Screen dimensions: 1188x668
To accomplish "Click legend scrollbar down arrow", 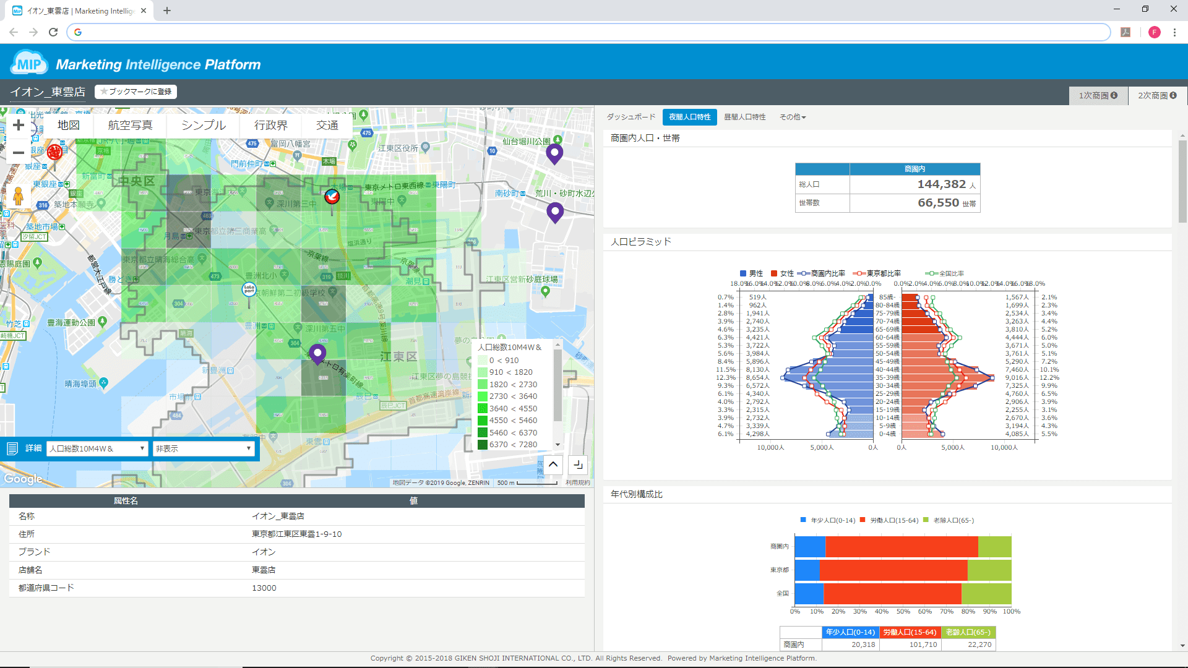I will point(557,445).
